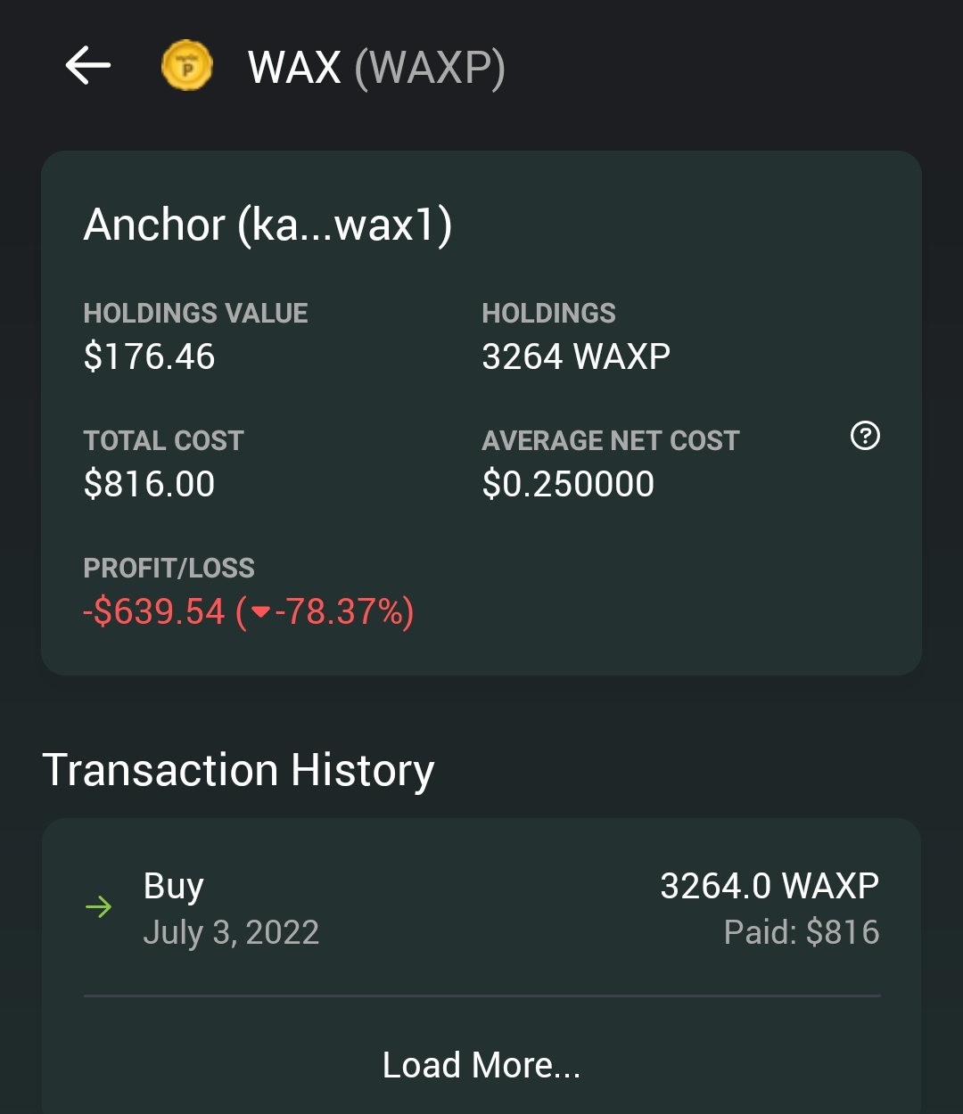Viewport: 963px width, 1114px height.
Task: Select the WAX (WAXP) header title
Action: pyautogui.click(x=376, y=67)
